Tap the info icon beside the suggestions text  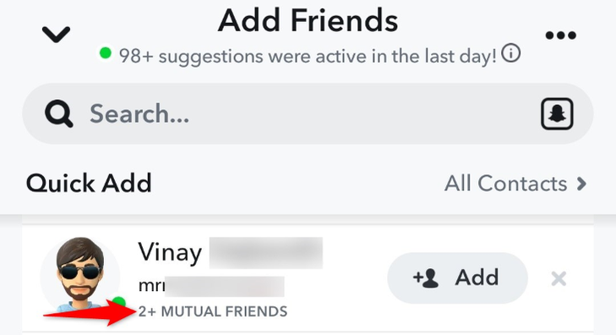pos(510,53)
